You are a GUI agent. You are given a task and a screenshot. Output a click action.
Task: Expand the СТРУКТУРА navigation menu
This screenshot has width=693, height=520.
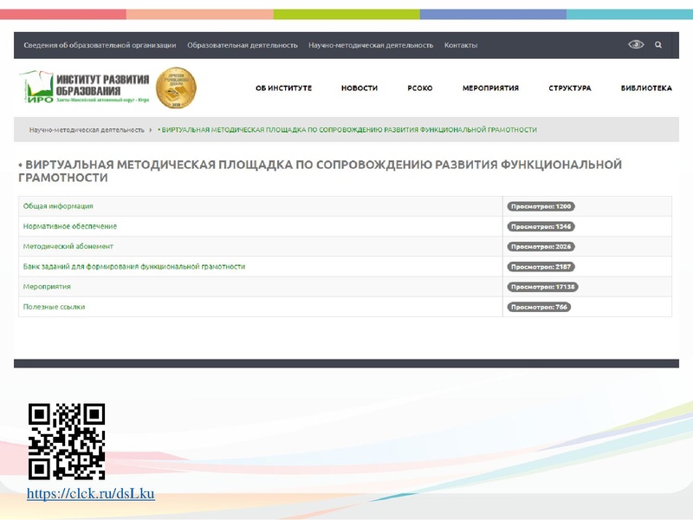(569, 88)
